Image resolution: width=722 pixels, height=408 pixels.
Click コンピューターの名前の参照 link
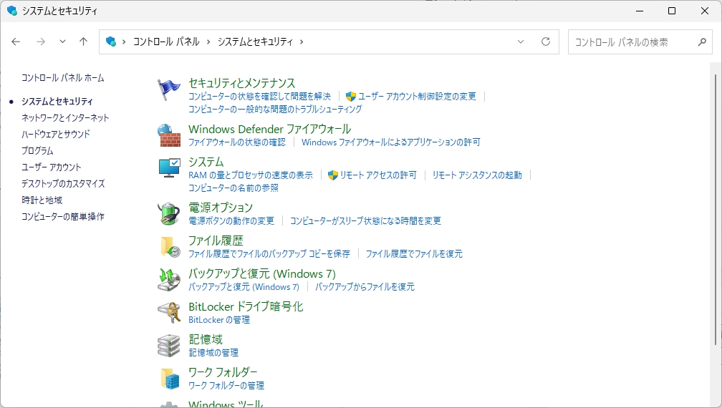(234, 188)
